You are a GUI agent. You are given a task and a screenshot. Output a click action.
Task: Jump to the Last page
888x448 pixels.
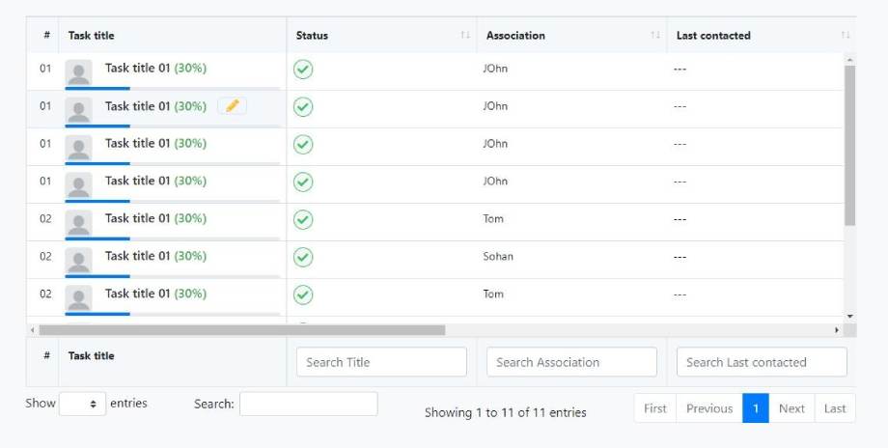click(835, 408)
